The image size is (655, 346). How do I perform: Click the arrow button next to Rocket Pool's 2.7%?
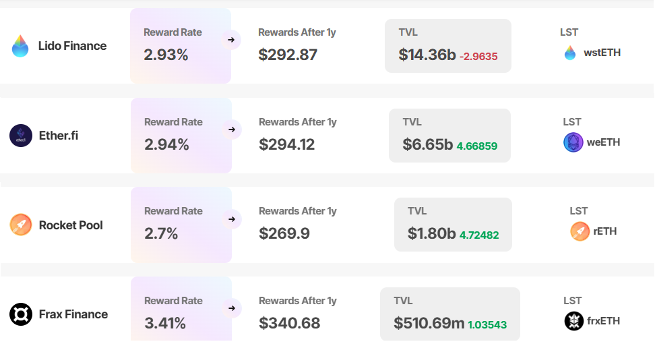pyautogui.click(x=232, y=219)
